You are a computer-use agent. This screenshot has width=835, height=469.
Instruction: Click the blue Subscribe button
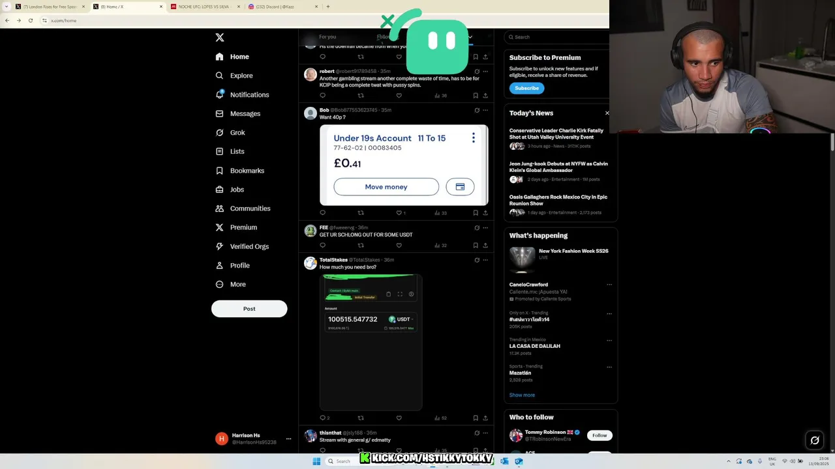click(x=526, y=88)
